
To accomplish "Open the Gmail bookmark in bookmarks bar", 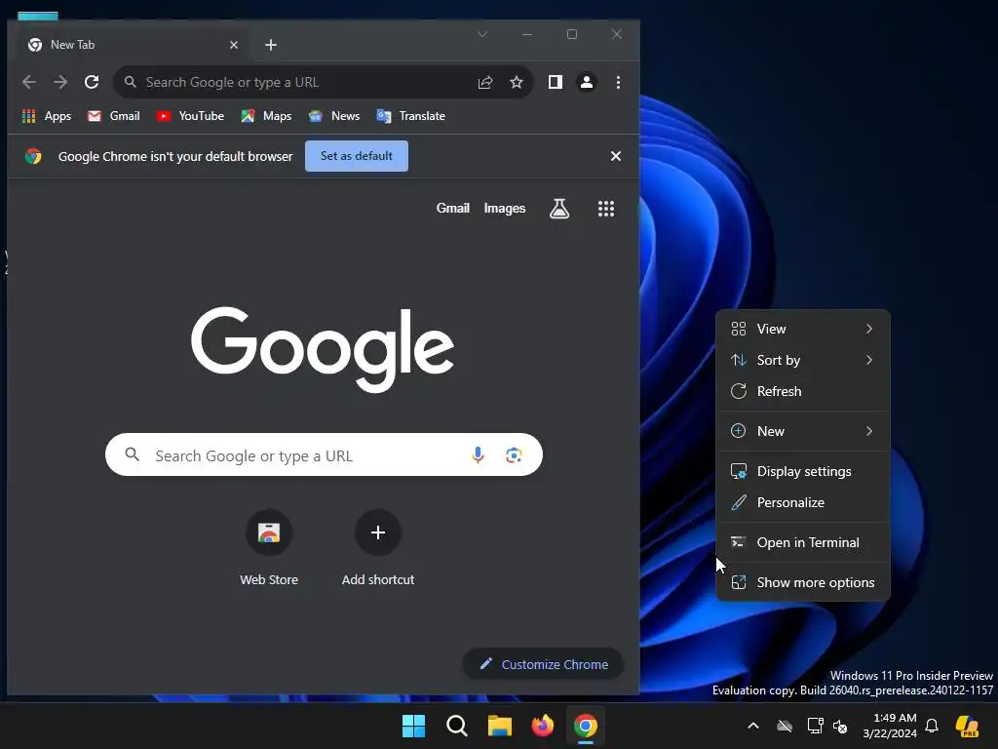I will click(x=114, y=116).
